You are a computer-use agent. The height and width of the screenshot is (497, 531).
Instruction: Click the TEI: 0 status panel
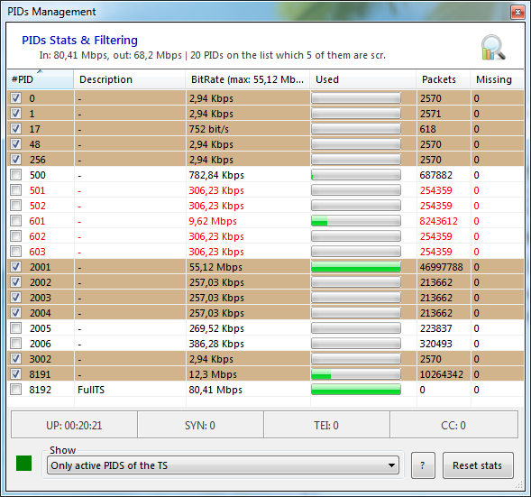click(x=326, y=425)
